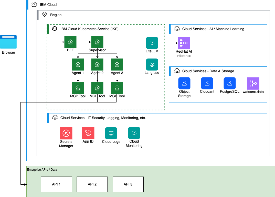Image resolution: width=275 pixels, height=197 pixels.
Task: Select the API 2 box
Action: 92,184
